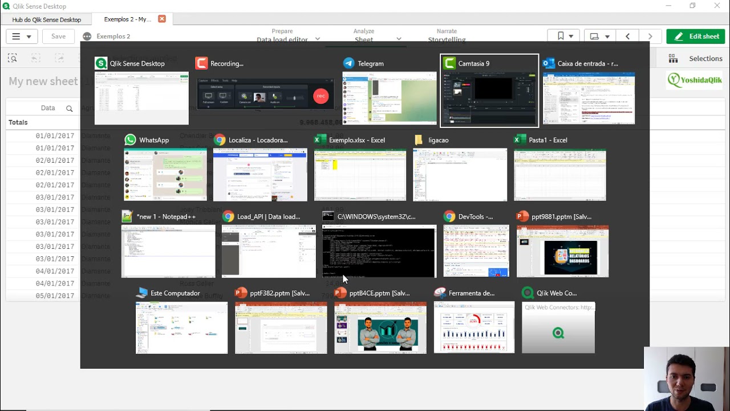The width and height of the screenshot is (730, 411).
Task: Click the cmd icon beside C:\WINDOWS\system32
Action: [328, 216]
